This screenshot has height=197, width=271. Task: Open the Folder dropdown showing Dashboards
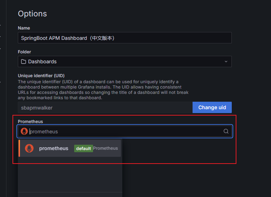(124, 62)
